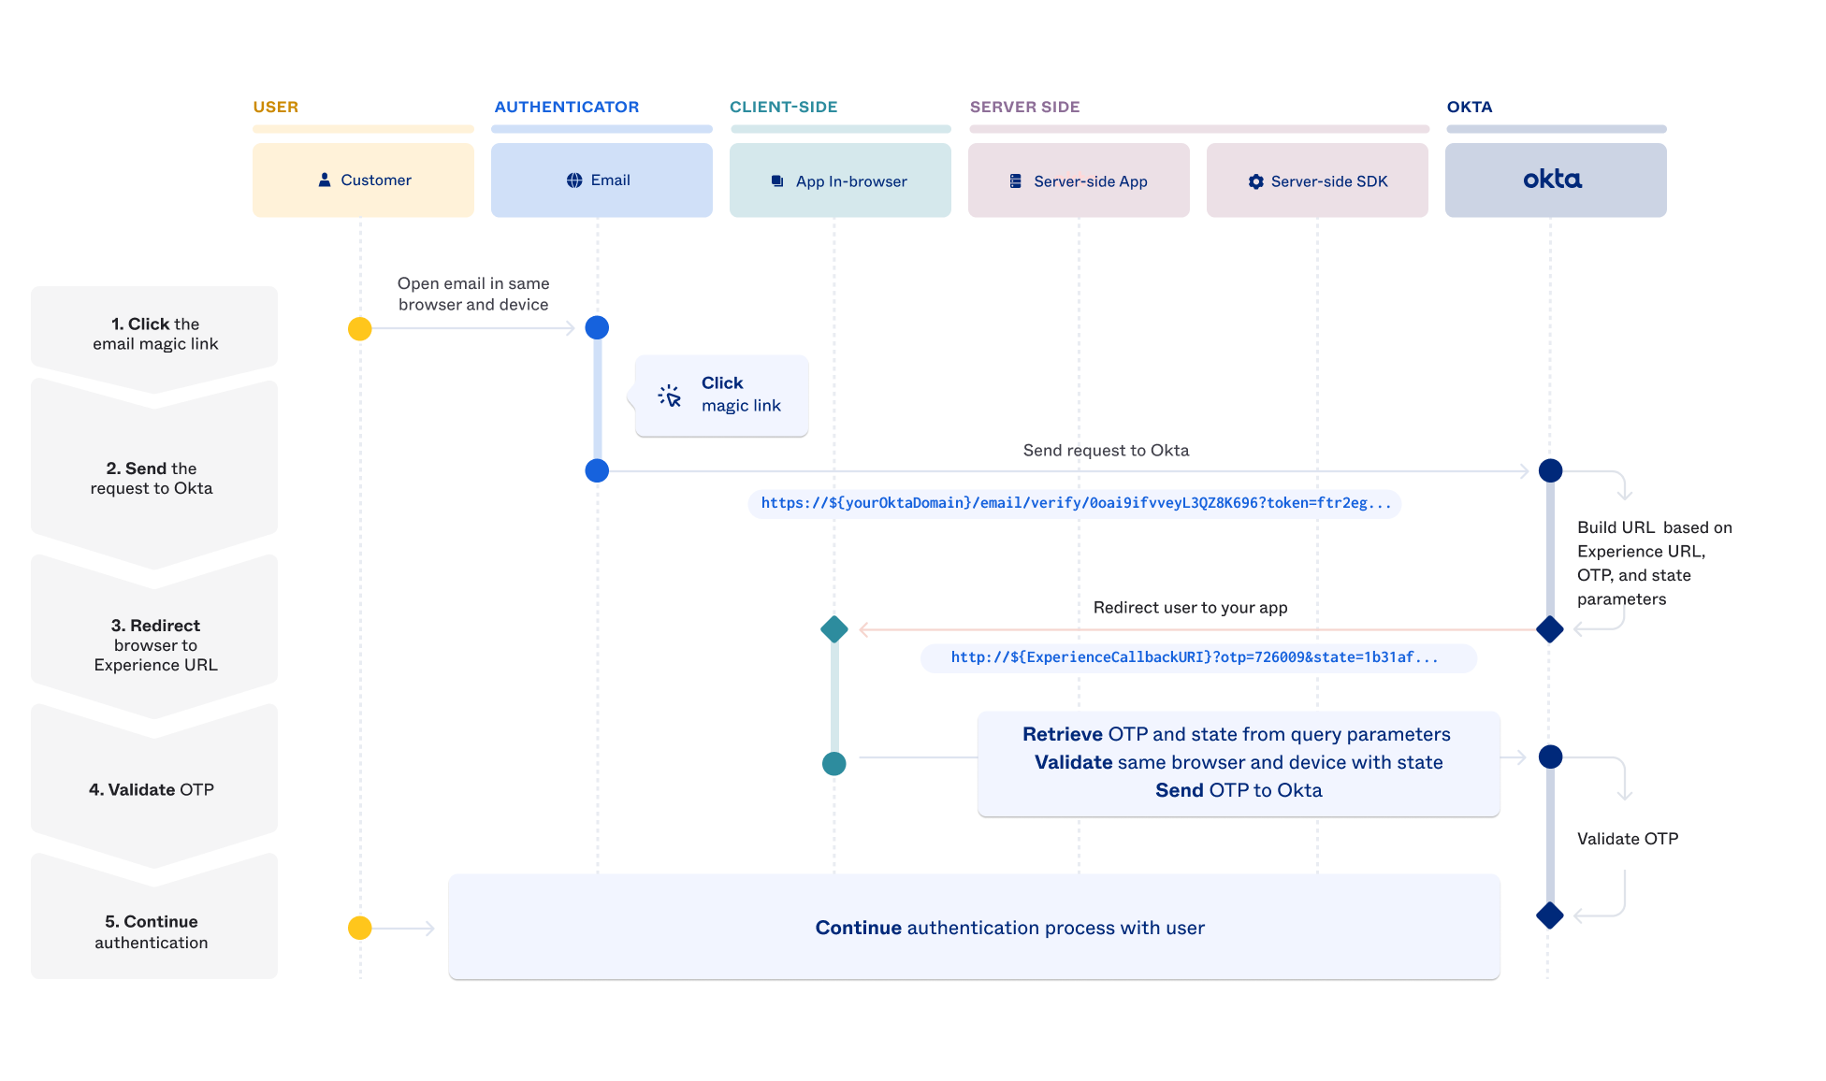
Task: Click the diamond redirect symbol at Experience URL
Action: pos(833,629)
